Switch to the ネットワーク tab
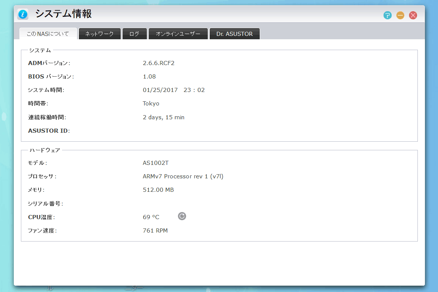 pos(99,34)
